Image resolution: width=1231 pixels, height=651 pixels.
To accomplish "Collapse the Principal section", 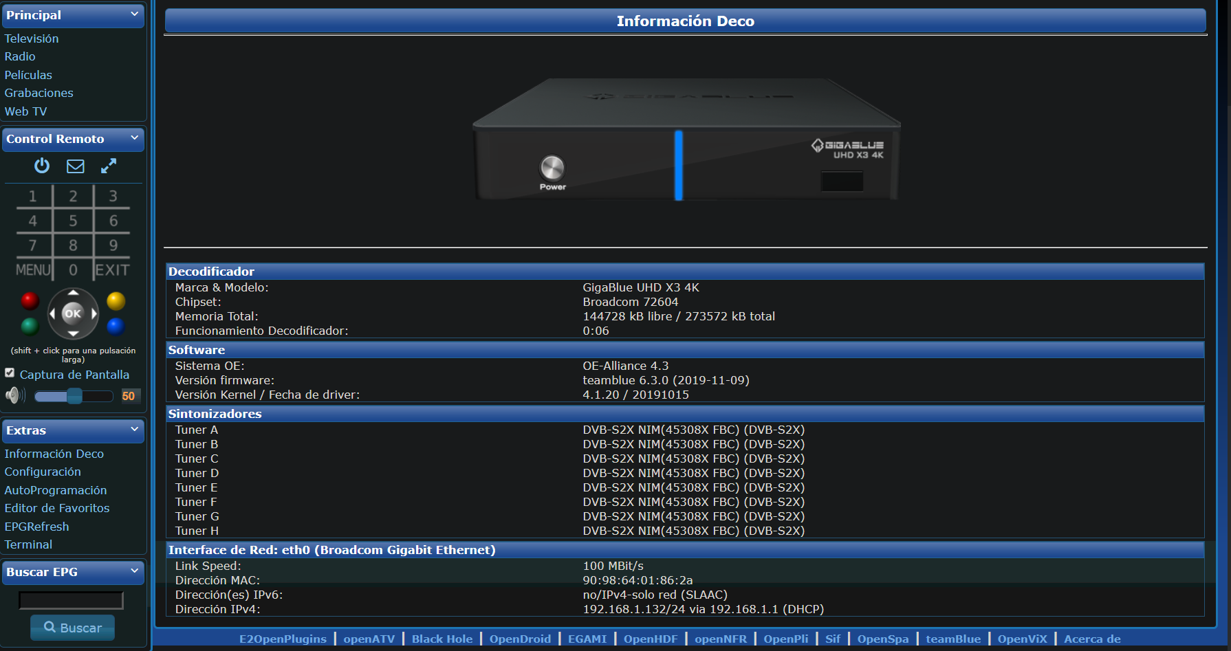I will click(x=134, y=14).
